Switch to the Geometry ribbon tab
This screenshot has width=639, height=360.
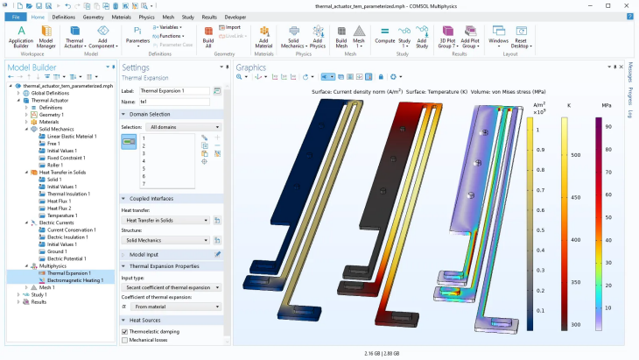[94, 18]
